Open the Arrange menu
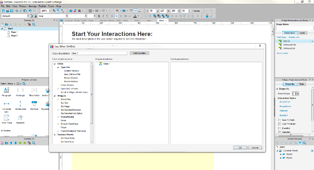Viewport: 314px width, 170px height. [x=33, y=6]
